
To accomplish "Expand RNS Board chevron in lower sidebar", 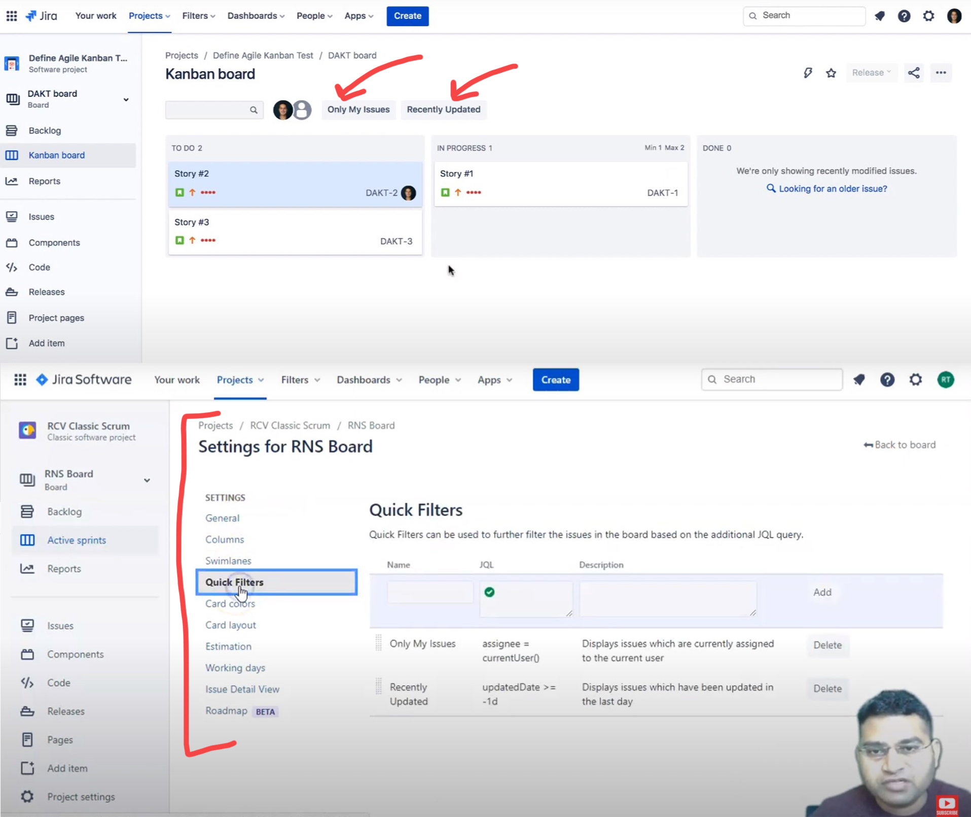I will [x=147, y=480].
